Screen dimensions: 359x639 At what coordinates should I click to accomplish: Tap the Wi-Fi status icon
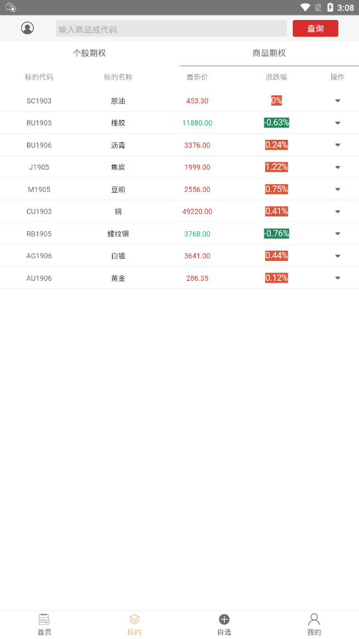(x=305, y=7)
